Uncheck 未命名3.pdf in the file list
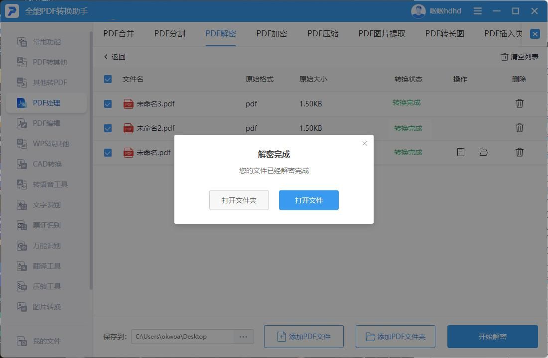The image size is (548, 358). coord(108,103)
